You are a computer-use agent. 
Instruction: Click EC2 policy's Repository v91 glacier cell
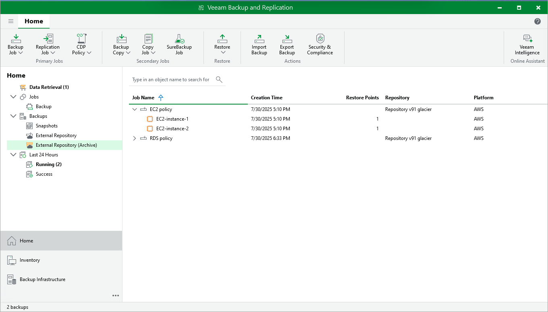pos(408,109)
